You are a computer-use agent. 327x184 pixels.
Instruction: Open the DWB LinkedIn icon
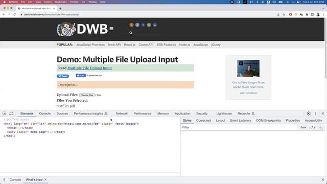point(154,25)
